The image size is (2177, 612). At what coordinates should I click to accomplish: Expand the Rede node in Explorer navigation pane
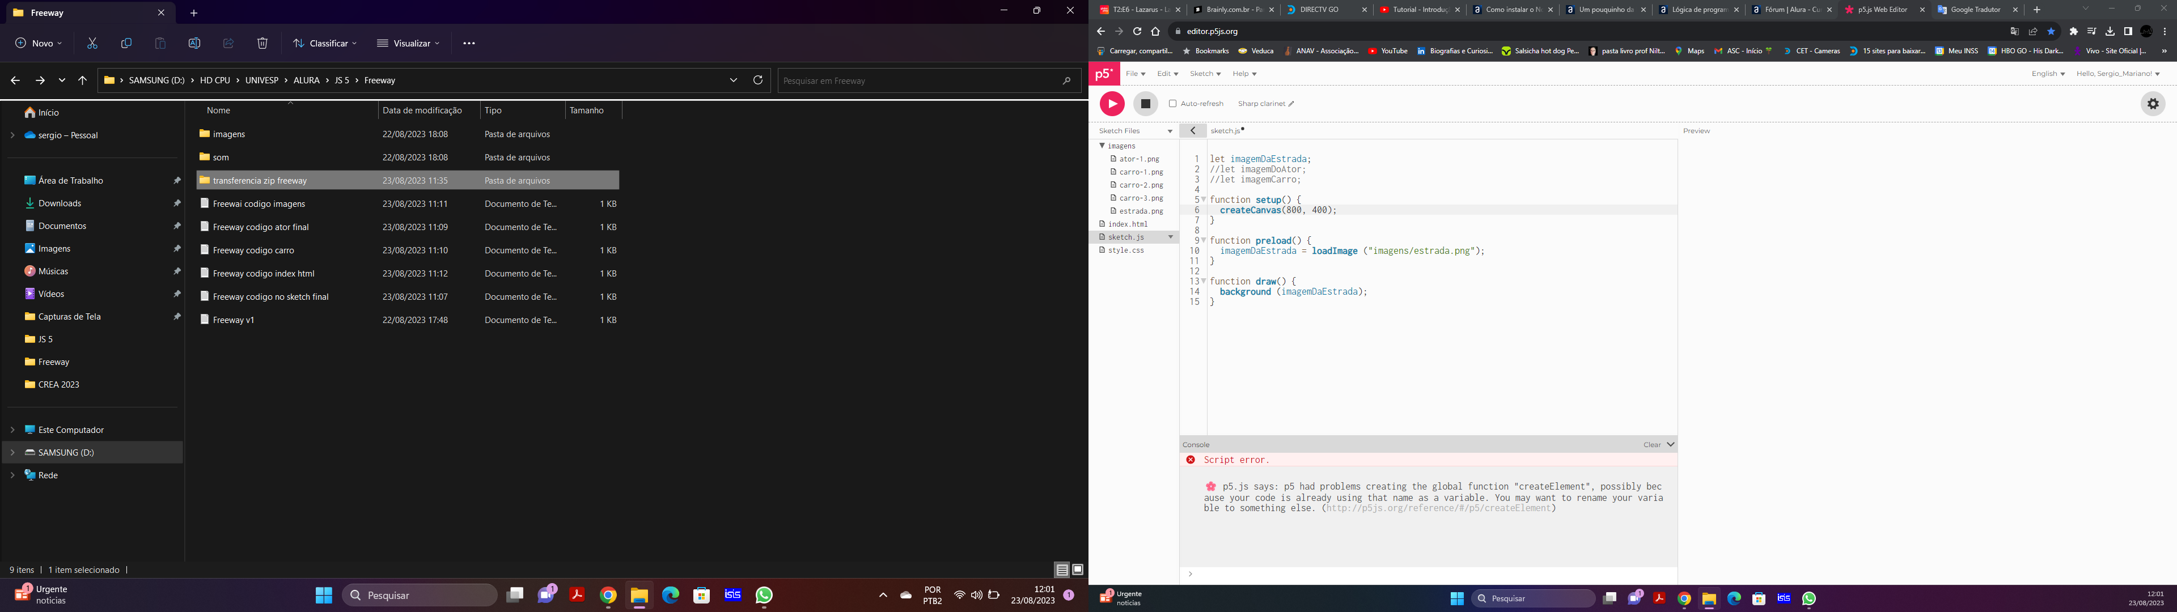pyautogui.click(x=12, y=475)
